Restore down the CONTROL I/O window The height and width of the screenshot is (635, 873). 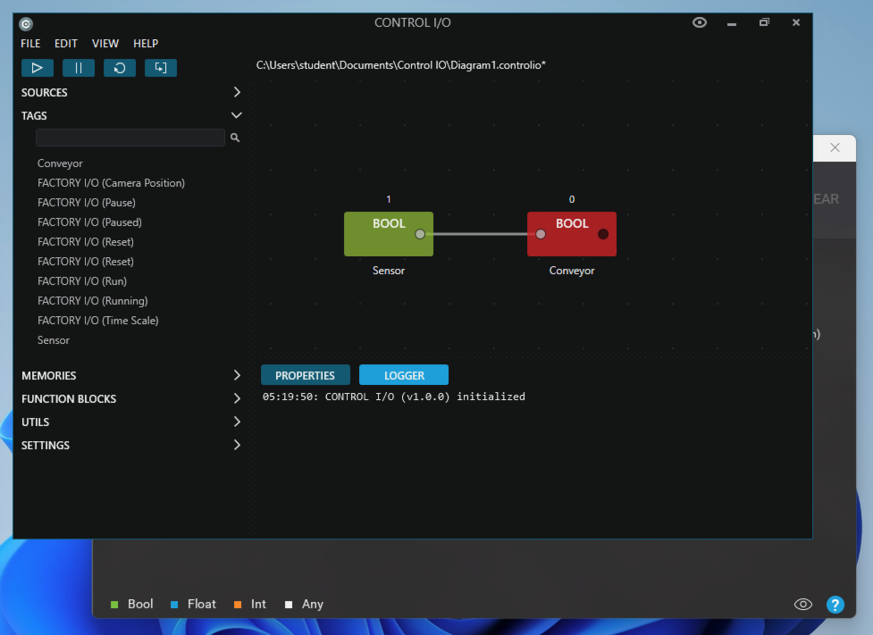point(764,22)
